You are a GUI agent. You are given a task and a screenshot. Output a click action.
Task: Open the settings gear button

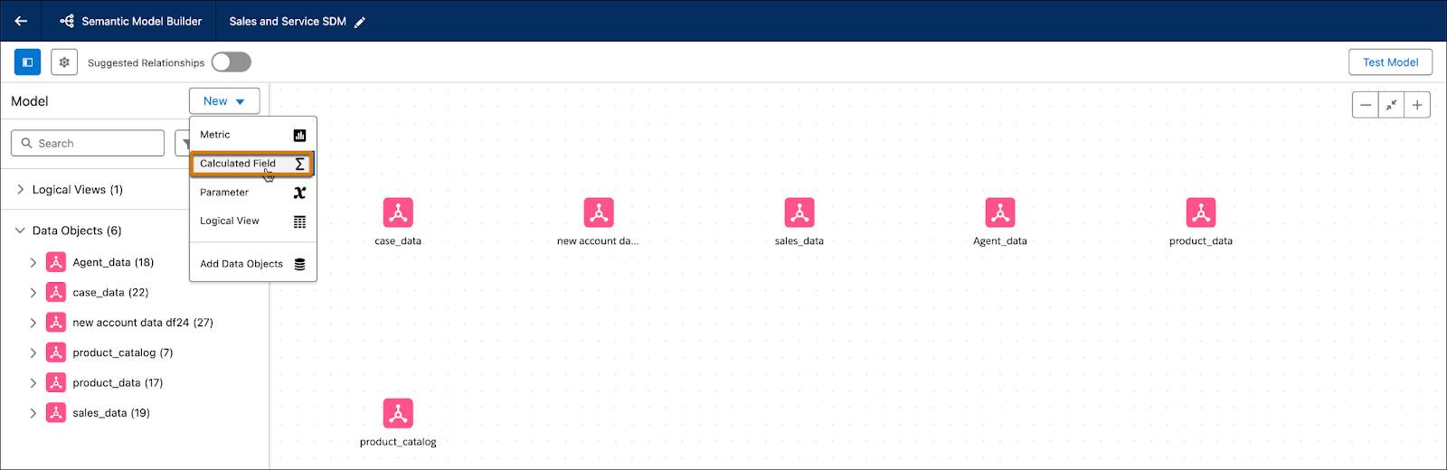[x=63, y=62]
